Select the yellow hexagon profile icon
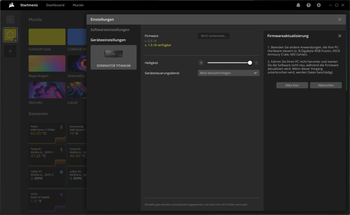Image resolution: width=350 pixels, height=215 pixels. [10, 35]
